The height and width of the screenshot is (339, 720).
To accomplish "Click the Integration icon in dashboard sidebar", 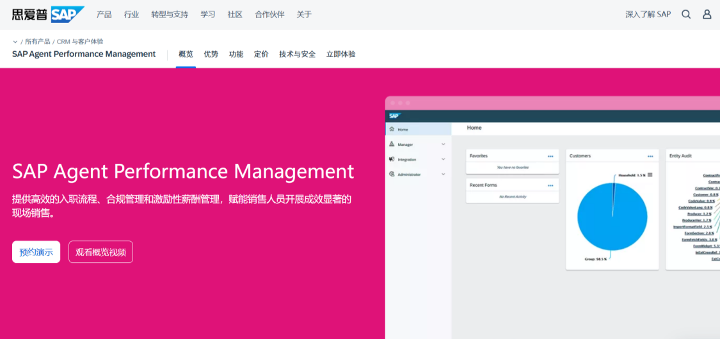I will click(x=392, y=159).
